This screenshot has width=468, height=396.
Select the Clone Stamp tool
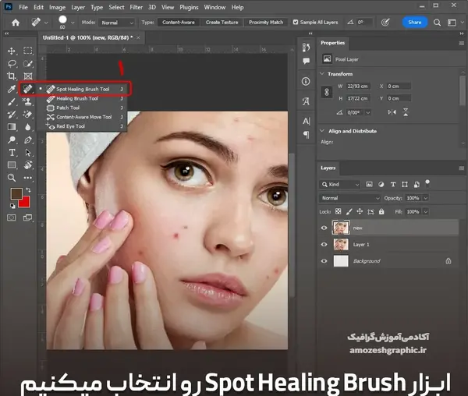coord(28,101)
